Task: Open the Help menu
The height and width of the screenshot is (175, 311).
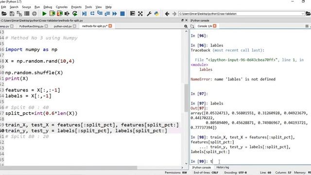Action: click(108, 7)
